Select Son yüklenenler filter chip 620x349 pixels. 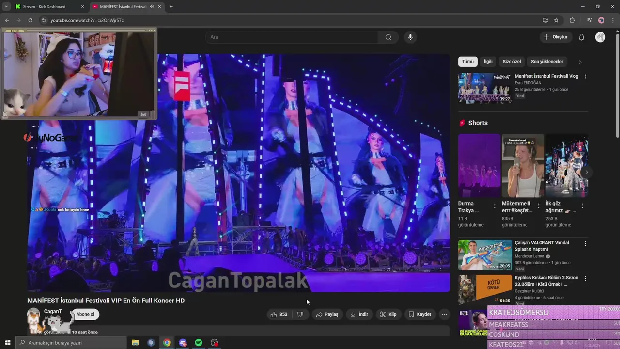[x=547, y=62]
